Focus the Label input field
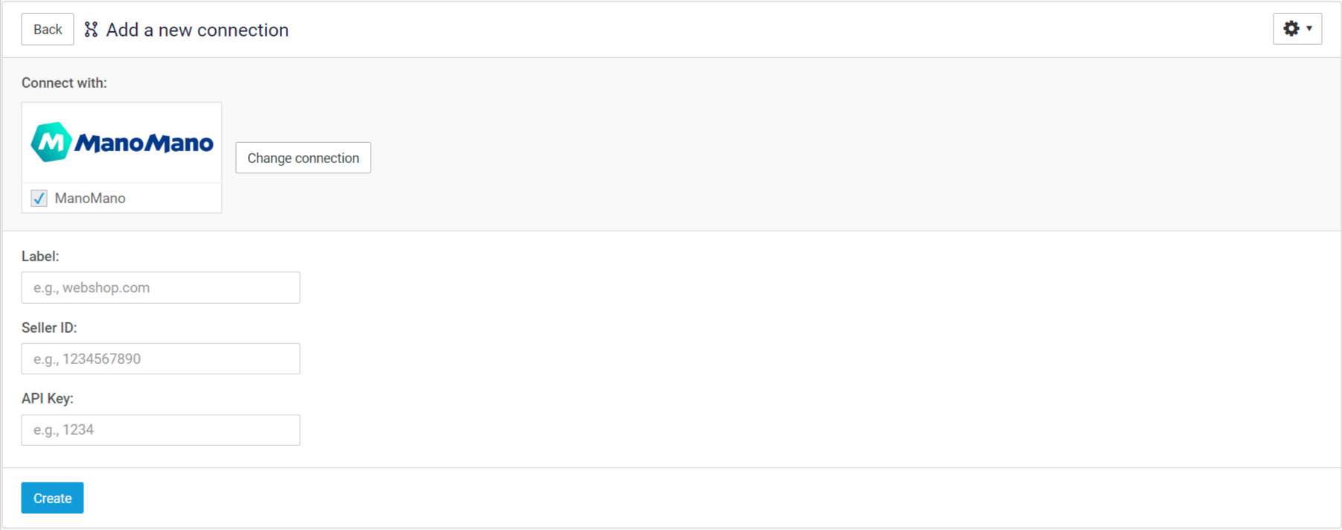The width and height of the screenshot is (1342, 530). pos(161,287)
